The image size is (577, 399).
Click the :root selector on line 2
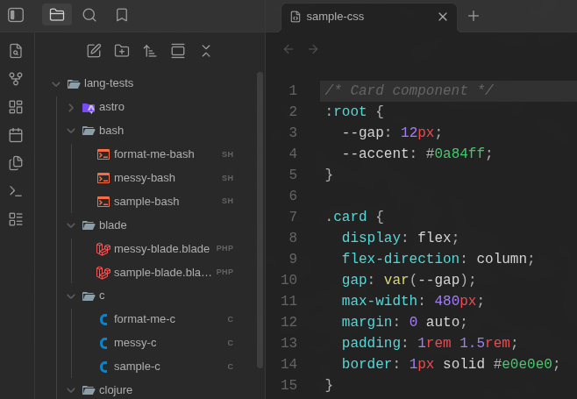(345, 111)
